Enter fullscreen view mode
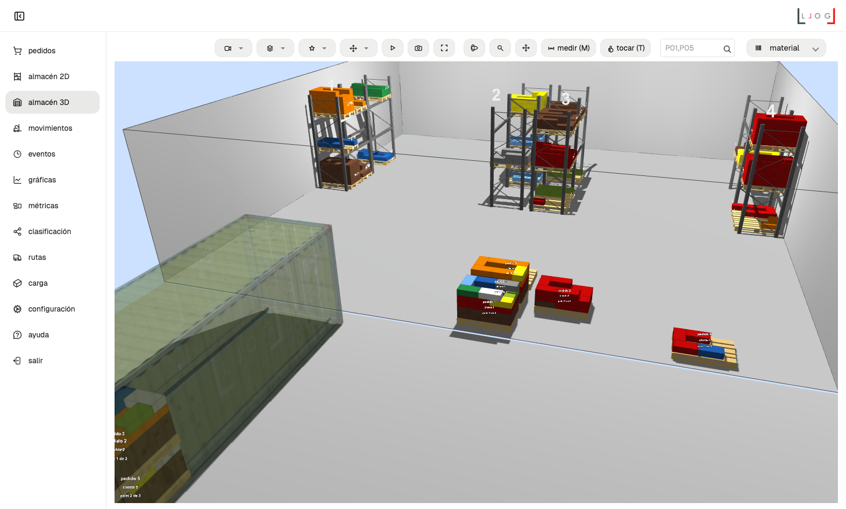This screenshot has height=509, width=846. (444, 48)
